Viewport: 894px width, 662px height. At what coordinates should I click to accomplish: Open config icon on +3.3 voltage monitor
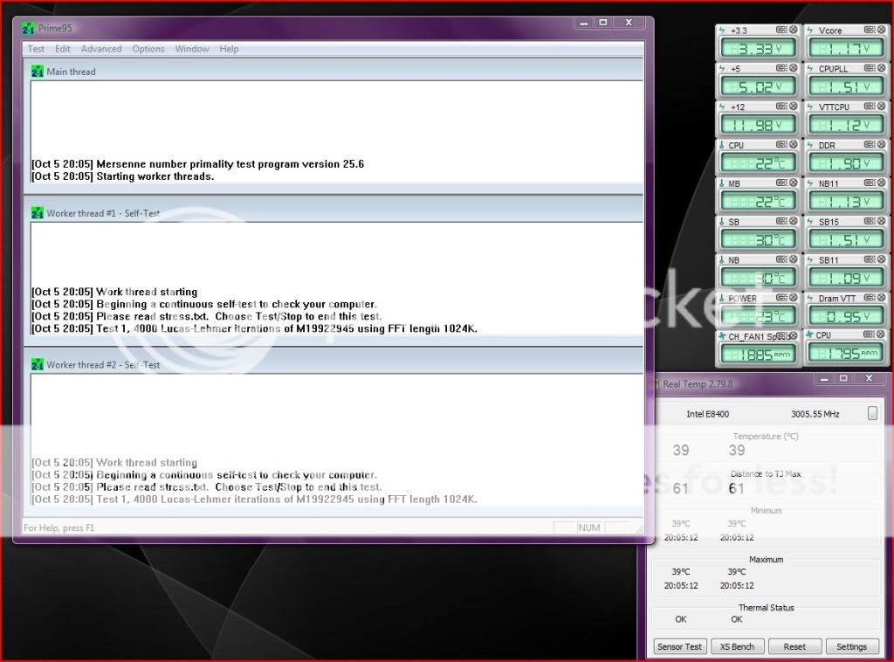click(x=781, y=30)
